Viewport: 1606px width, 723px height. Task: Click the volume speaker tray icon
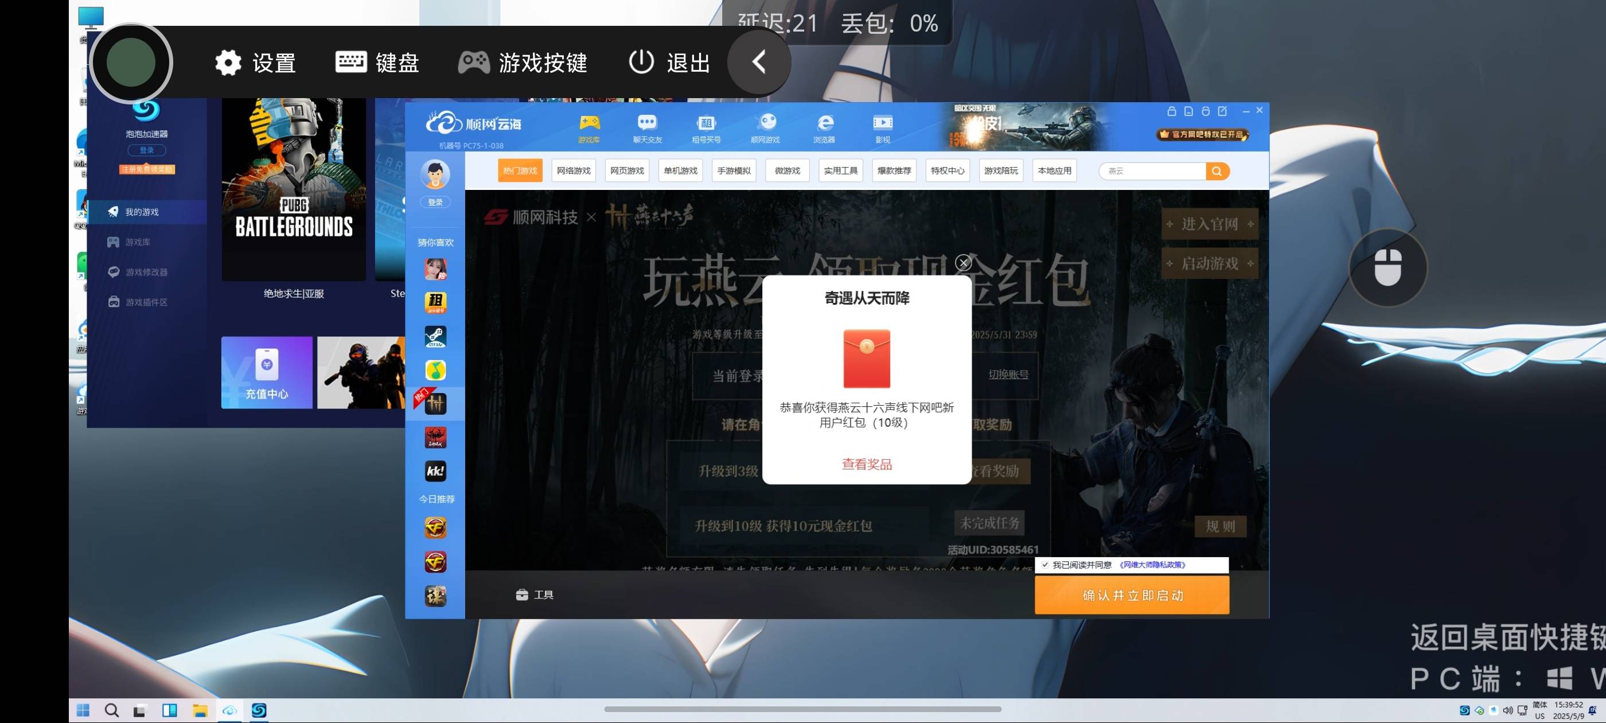1507,710
